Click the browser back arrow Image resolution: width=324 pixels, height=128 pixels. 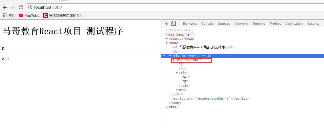5,7
